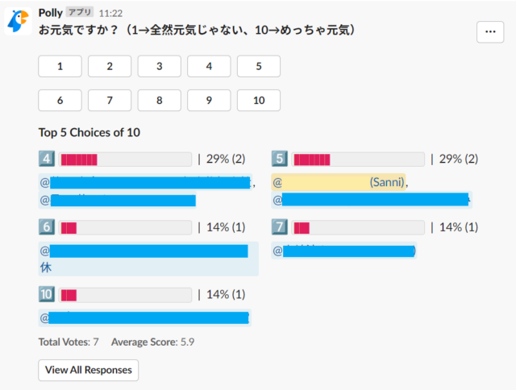Vote score 9 in the poll
This screenshot has width=516, height=390.
pyautogui.click(x=209, y=101)
